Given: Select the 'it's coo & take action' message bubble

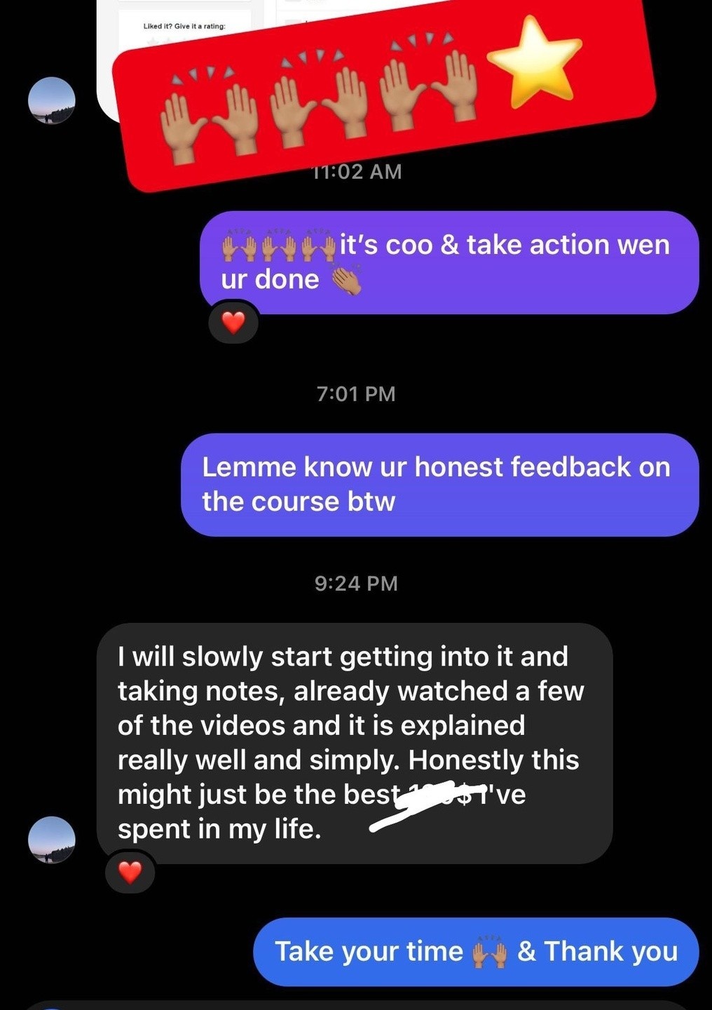Looking at the screenshot, I should 449,262.
